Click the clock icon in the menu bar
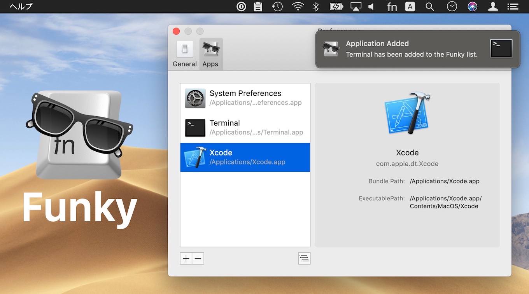The width and height of the screenshot is (529, 294). (452, 6)
